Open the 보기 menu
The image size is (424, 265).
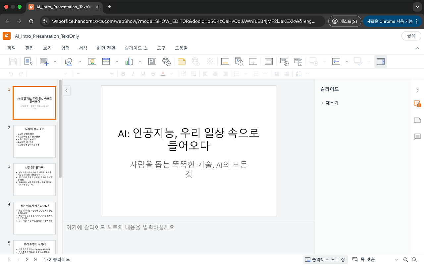pos(47,48)
